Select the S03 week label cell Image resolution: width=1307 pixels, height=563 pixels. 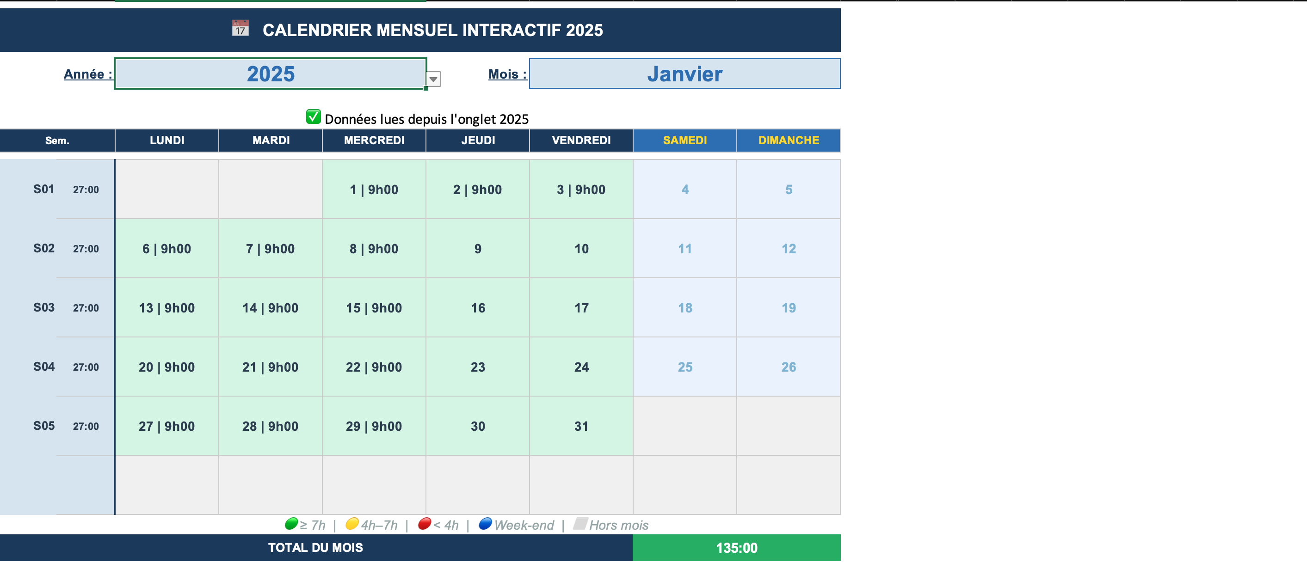point(43,308)
